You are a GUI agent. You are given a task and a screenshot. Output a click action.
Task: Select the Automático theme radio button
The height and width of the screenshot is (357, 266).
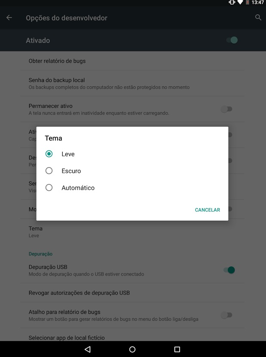(49, 188)
